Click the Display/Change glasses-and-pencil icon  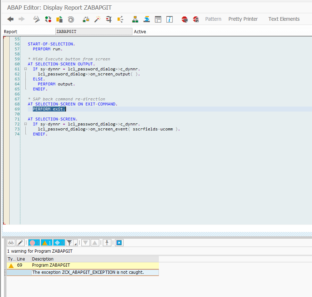click(x=36, y=19)
